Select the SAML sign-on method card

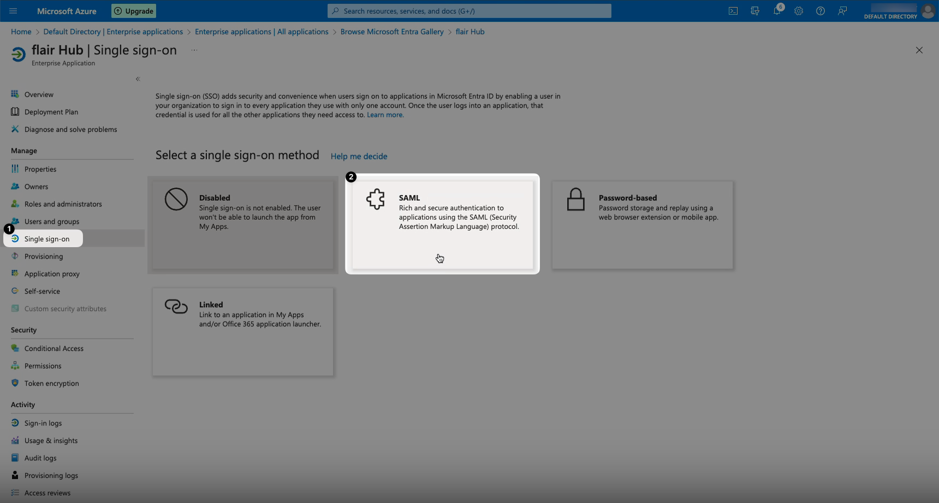[442, 224]
